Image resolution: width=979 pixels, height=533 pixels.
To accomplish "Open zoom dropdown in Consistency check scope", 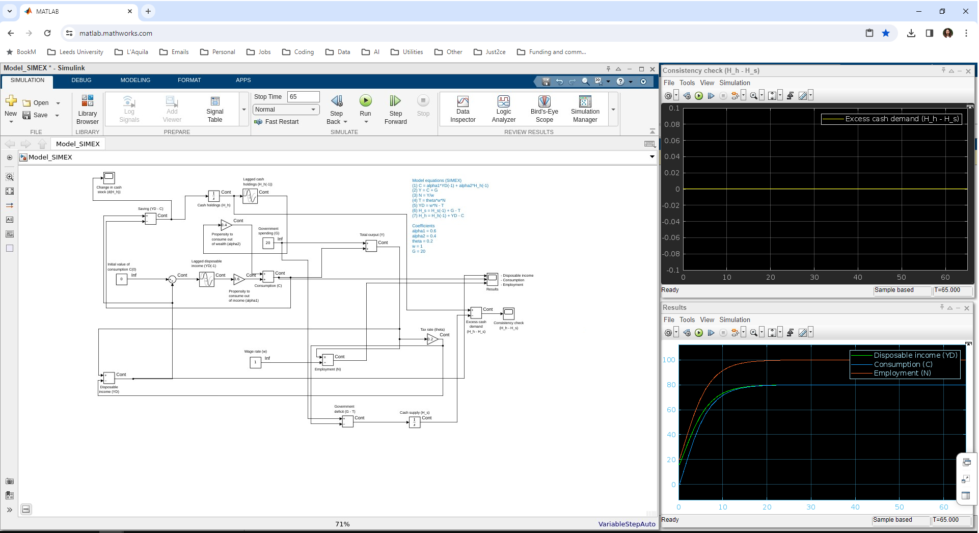I will pos(762,96).
